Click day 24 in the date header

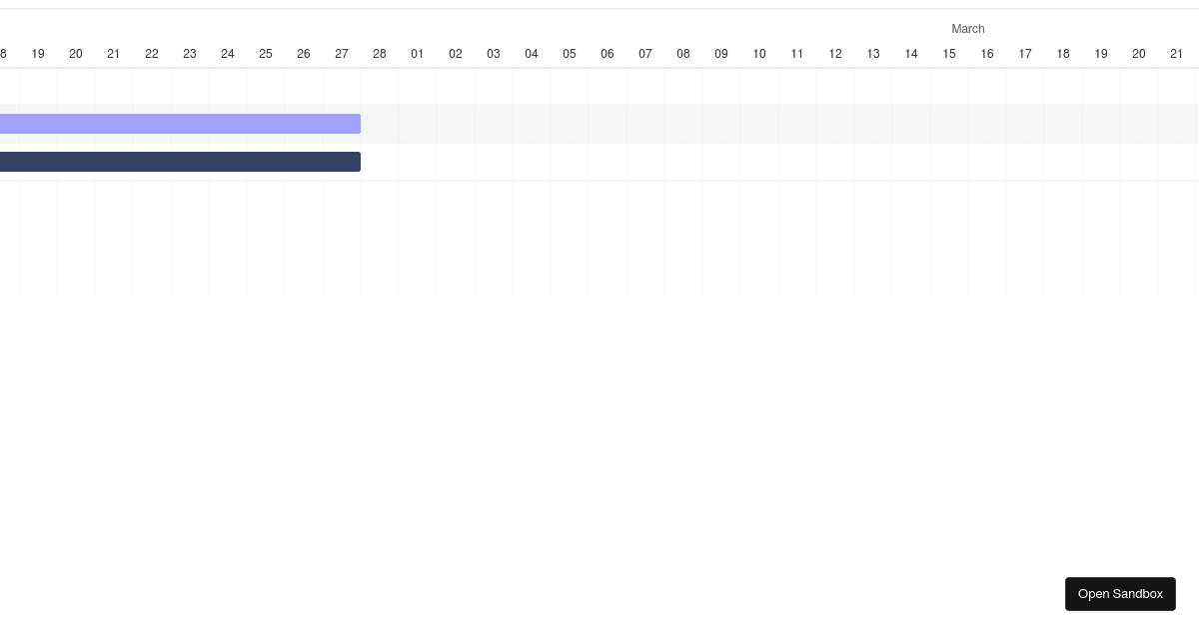(228, 54)
